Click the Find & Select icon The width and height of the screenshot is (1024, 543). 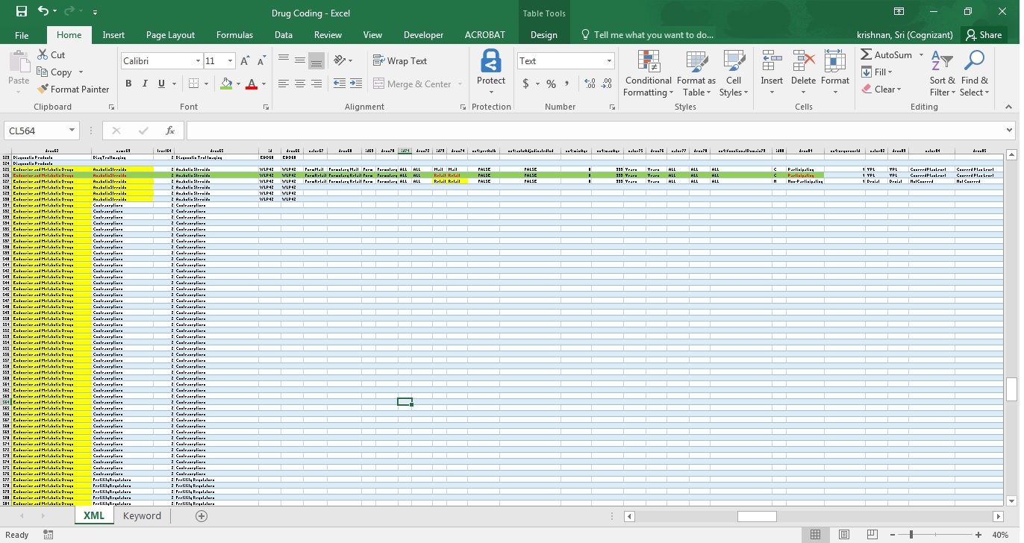[x=974, y=73]
